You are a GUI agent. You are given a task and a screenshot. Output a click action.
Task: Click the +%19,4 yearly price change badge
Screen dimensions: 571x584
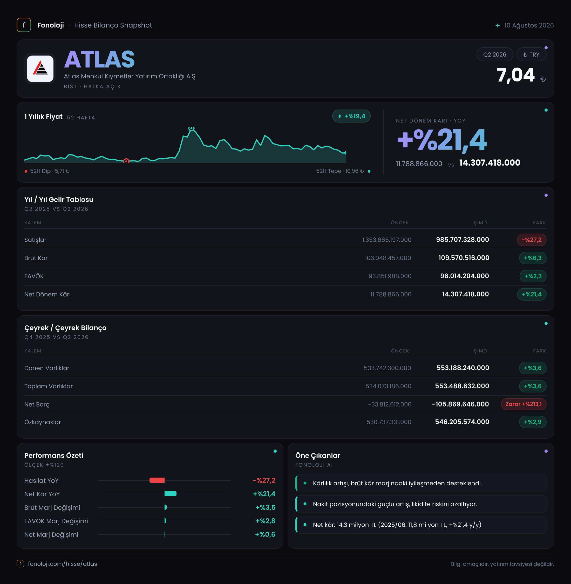tap(351, 116)
